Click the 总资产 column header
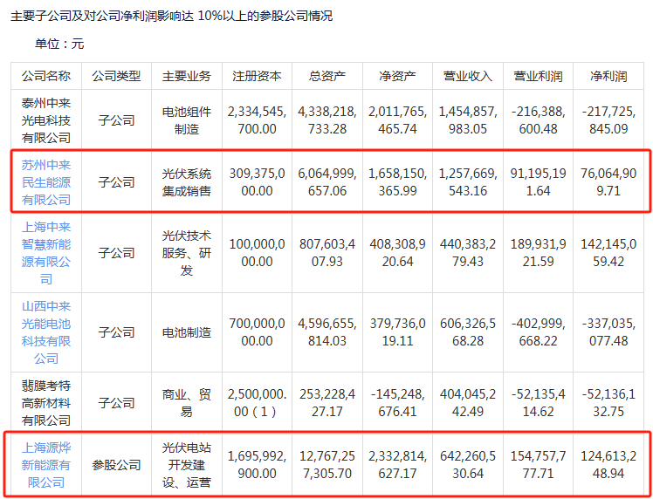This screenshot has height=499, width=653. coord(327,76)
